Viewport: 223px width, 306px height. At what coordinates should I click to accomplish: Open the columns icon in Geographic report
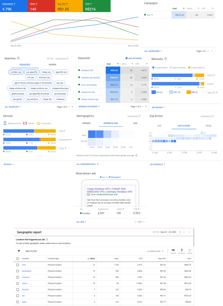(x=173, y=250)
